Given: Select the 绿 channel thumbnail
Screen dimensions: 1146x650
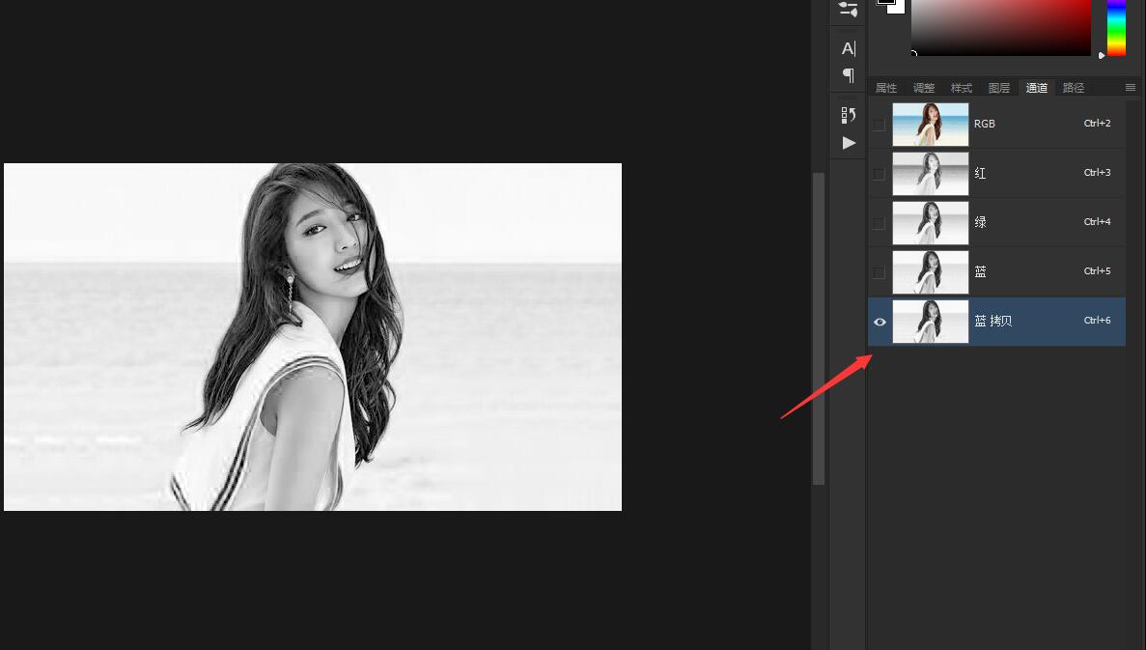Looking at the screenshot, I should coord(931,223).
